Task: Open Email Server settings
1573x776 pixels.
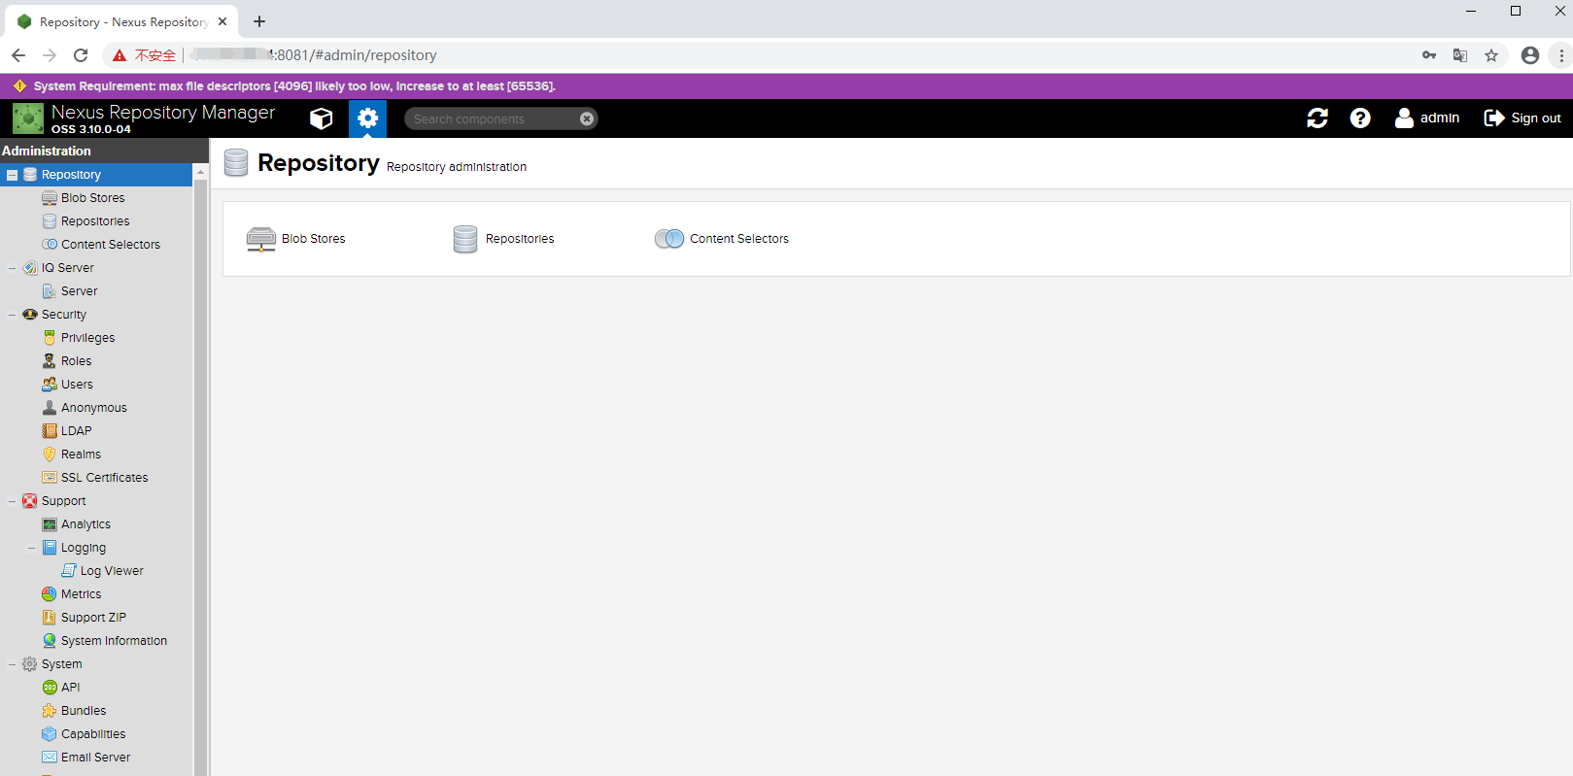Action: [86, 758]
